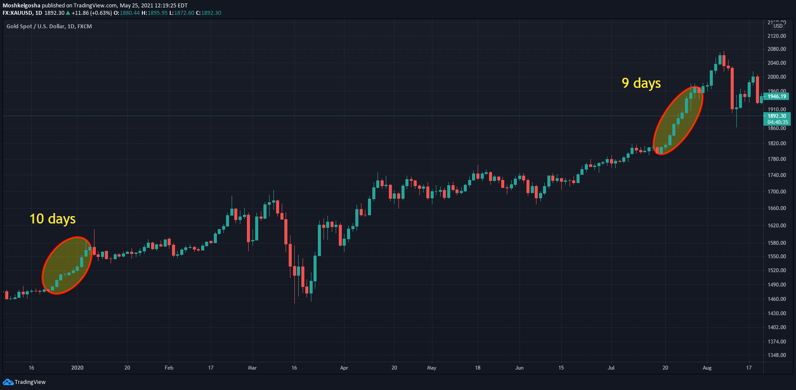Click the 1780.00 price axis label
This screenshot has width=796, height=390.
[777, 159]
